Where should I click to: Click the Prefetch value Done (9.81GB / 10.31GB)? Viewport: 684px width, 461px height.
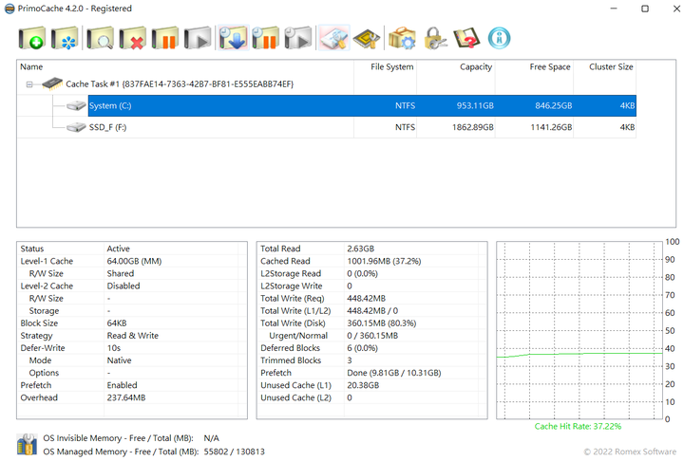pyautogui.click(x=394, y=373)
